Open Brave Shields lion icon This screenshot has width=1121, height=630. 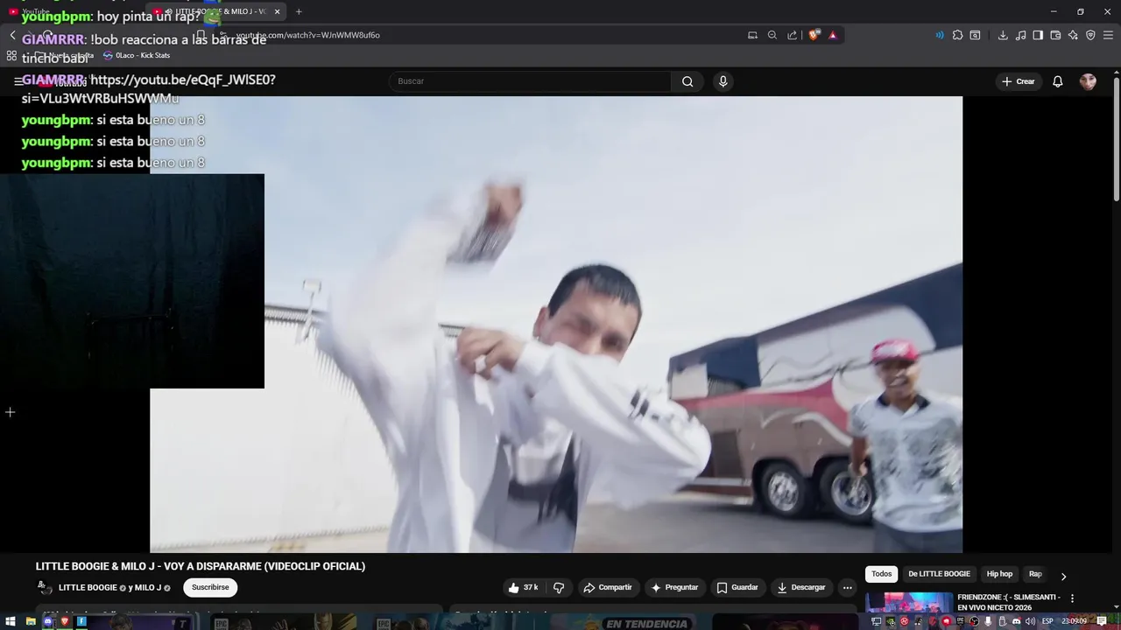814,35
